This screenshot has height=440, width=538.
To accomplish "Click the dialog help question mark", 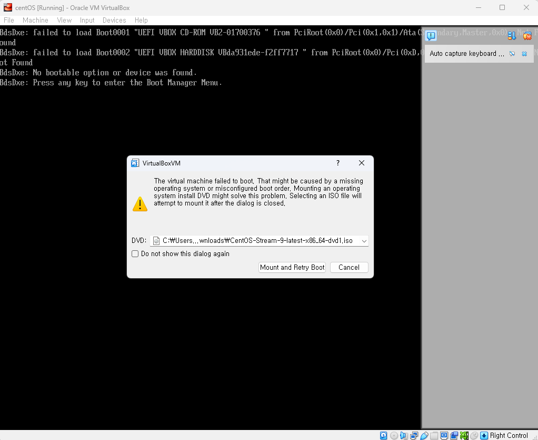I will [338, 163].
